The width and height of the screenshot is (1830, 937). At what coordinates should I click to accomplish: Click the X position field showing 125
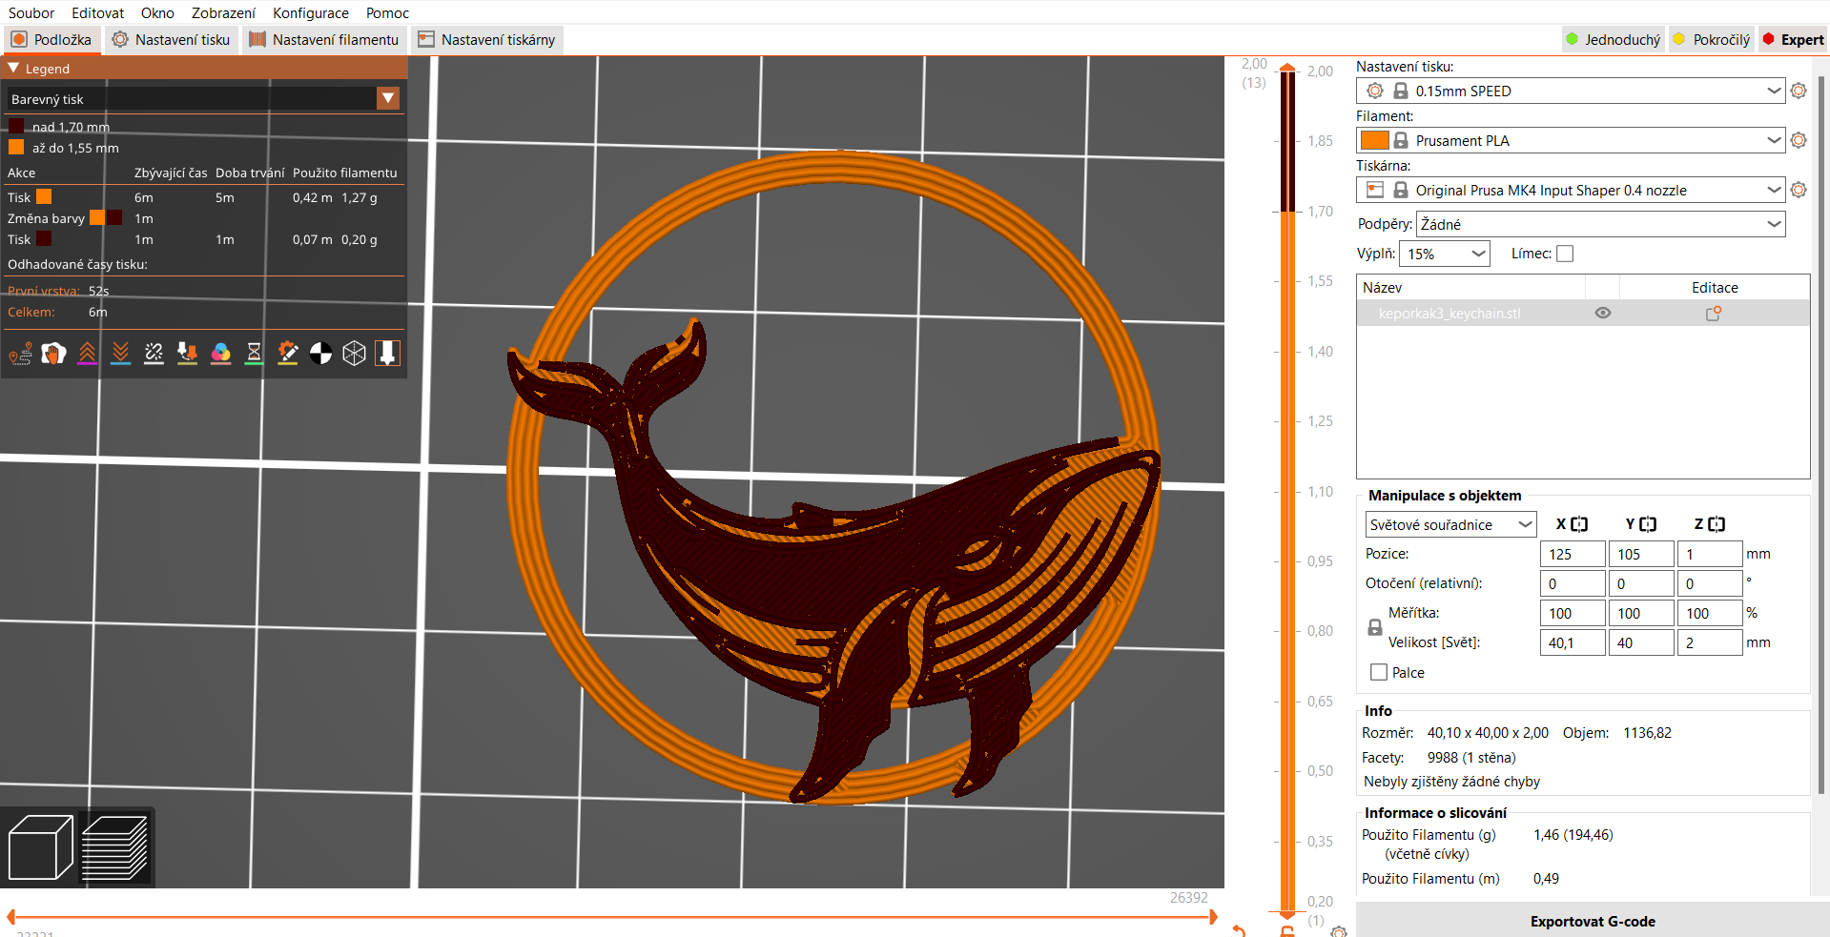pyautogui.click(x=1573, y=554)
